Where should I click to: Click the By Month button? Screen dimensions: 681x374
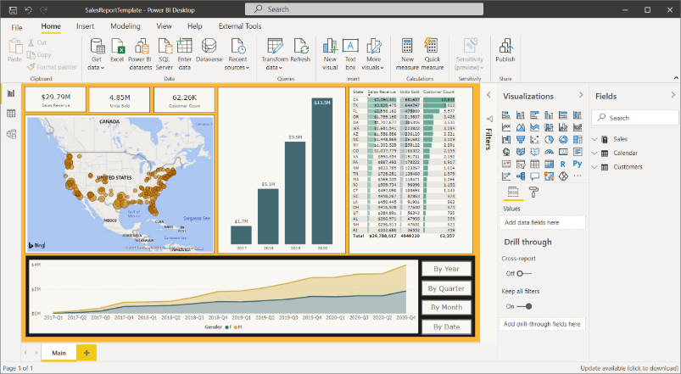click(x=446, y=307)
